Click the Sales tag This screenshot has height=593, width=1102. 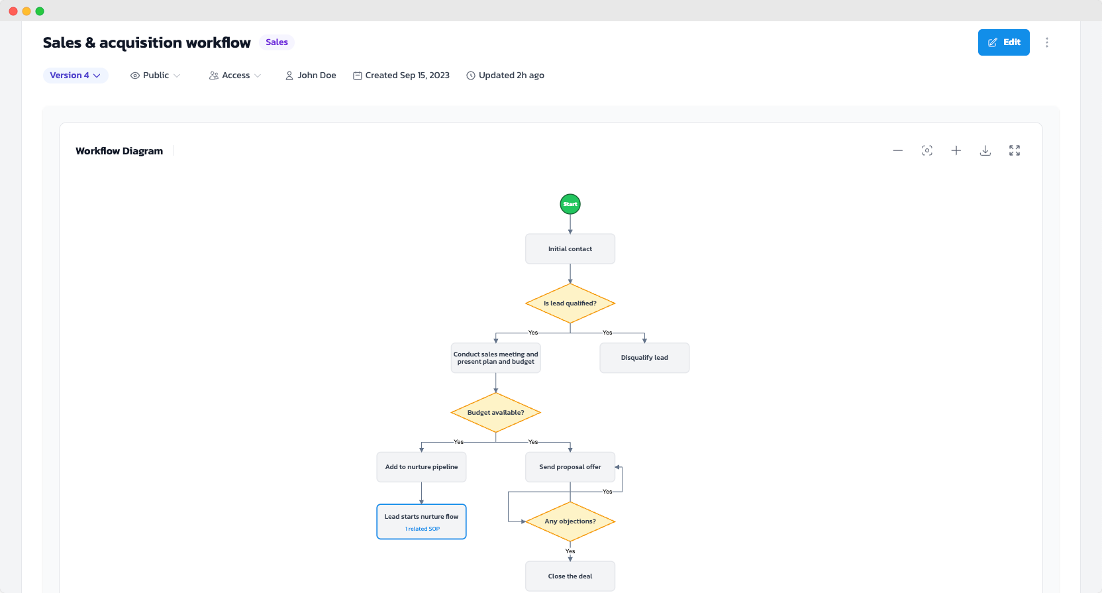pyautogui.click(x=277, y=42)
